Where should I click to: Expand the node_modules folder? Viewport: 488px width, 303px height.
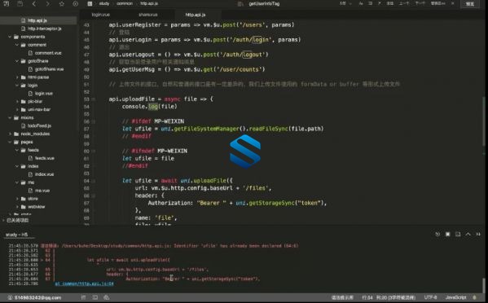(x=10, y=134)
